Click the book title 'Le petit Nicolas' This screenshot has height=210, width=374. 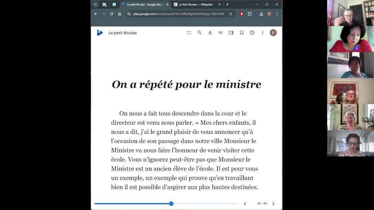[x=123, y=33]
